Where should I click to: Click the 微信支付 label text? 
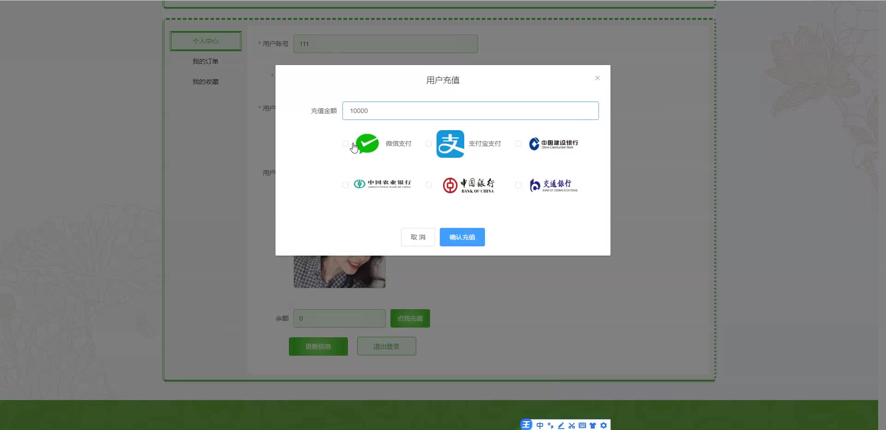(398, 143)
